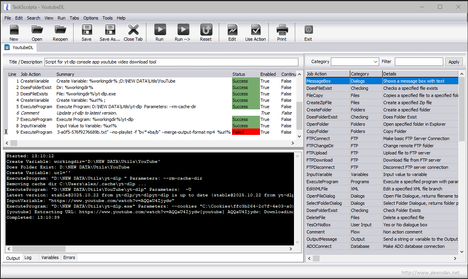
Task: Click the Save As toolbar icon
Action: coord(110,30)
